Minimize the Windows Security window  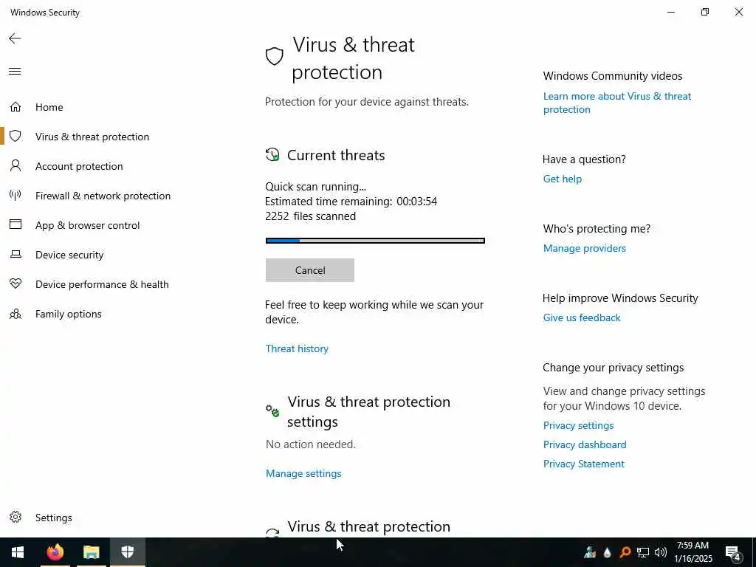[670, 12]
